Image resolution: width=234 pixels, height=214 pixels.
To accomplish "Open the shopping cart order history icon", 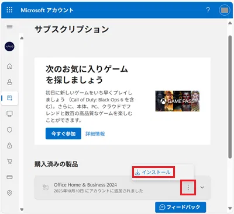I will pyautogui.click(x=9, y=162).
